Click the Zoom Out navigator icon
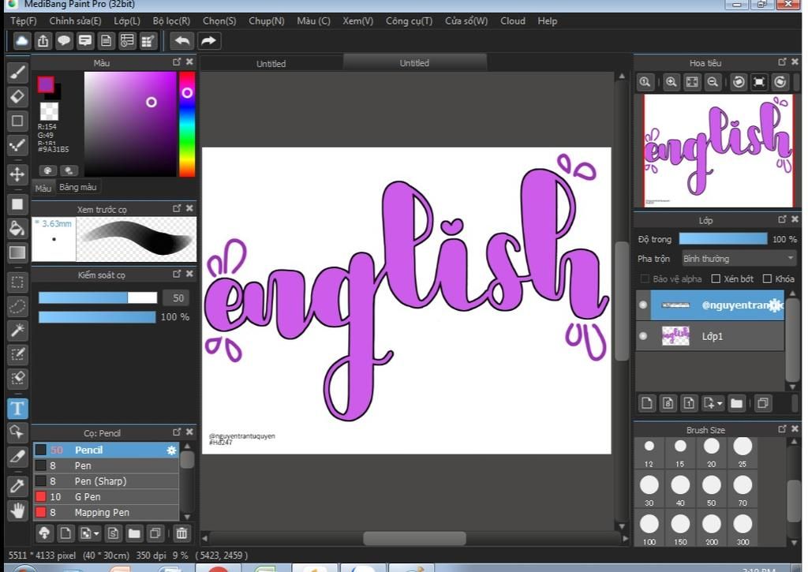Screen dimensions: 808x572 click(x=713, y=82)
